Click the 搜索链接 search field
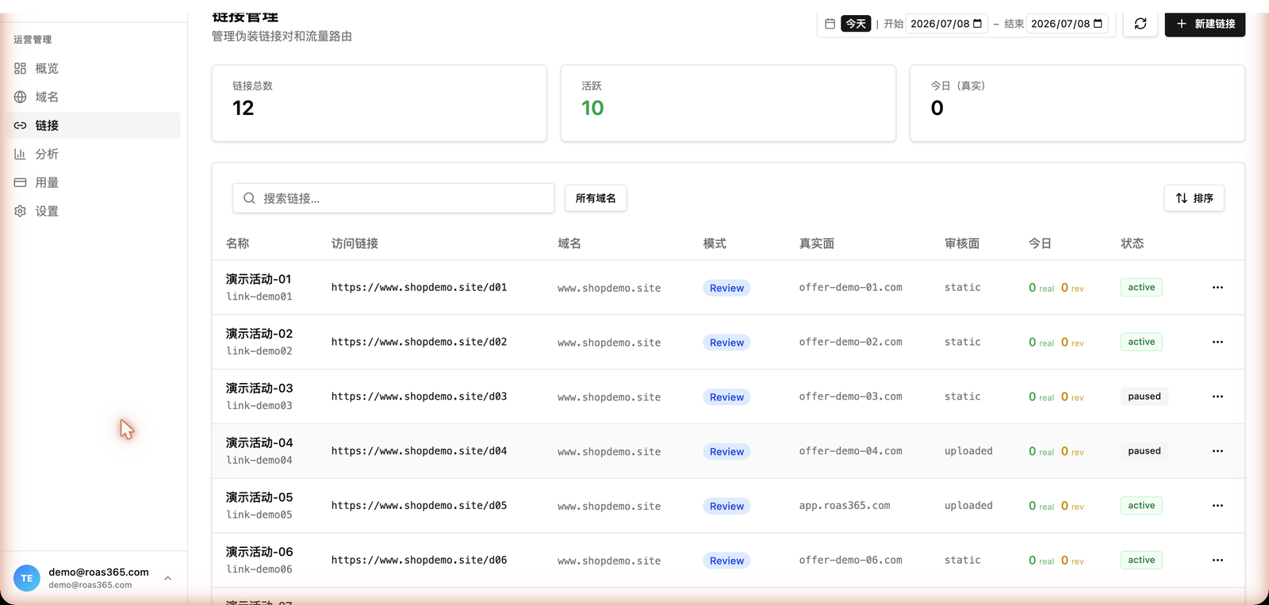 click(393, 198)
